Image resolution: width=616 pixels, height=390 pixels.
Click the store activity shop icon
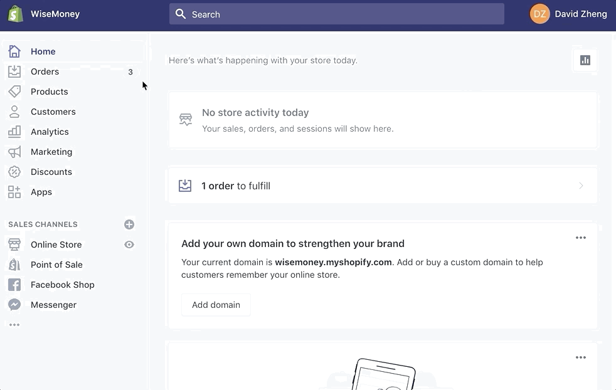click(186, 119)
